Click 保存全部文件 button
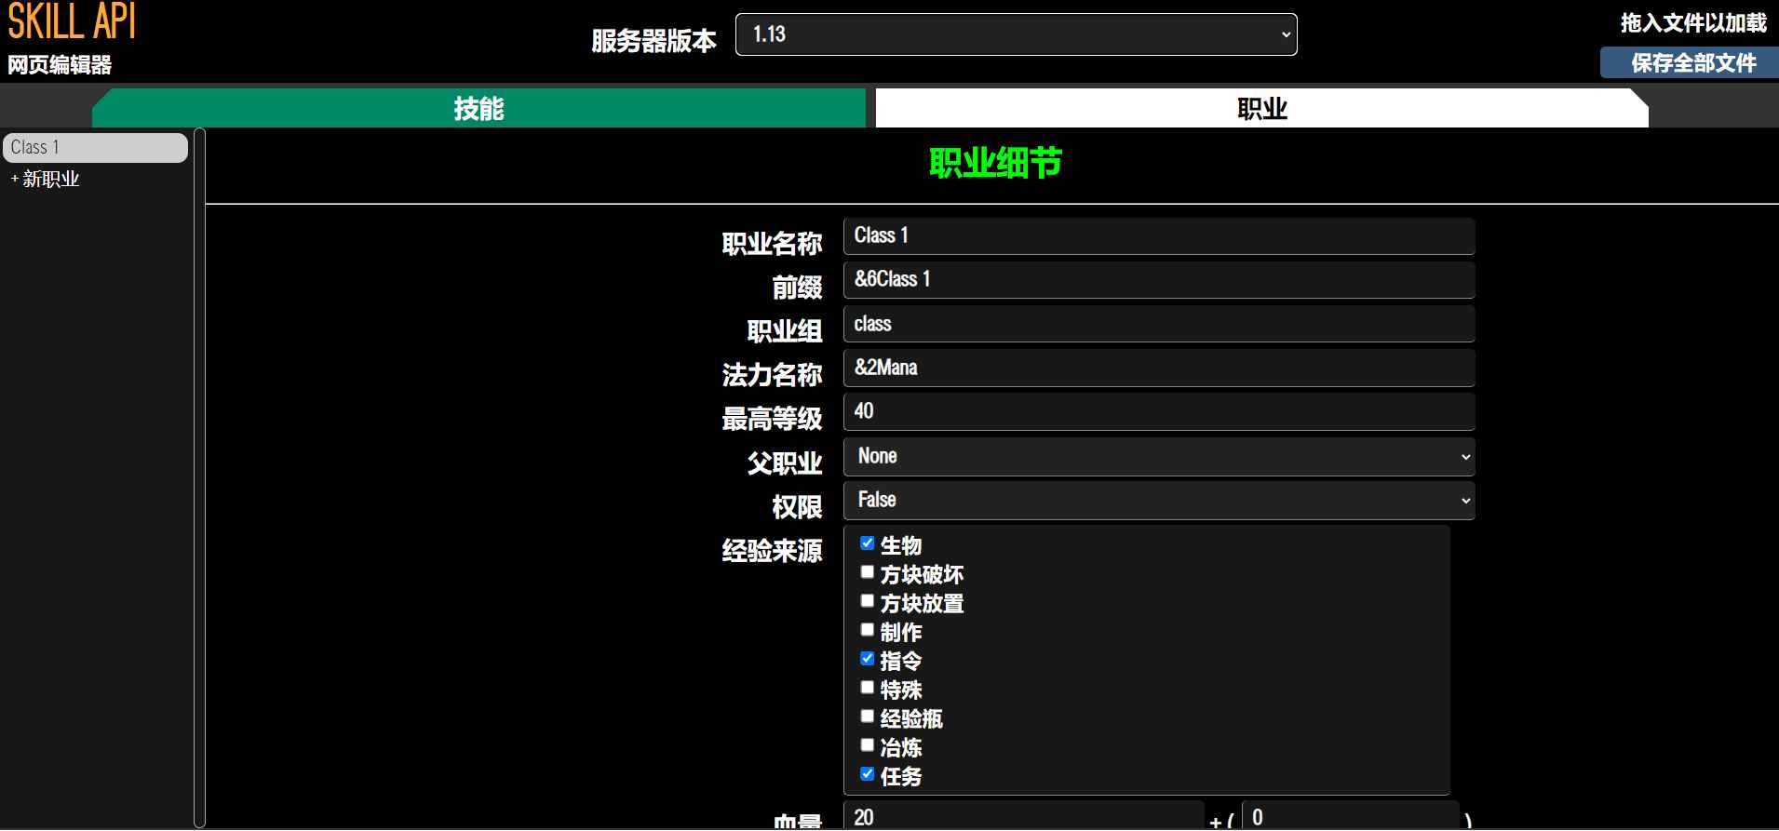This screenshot has width=1779, height=831. tap(1692, 63)
